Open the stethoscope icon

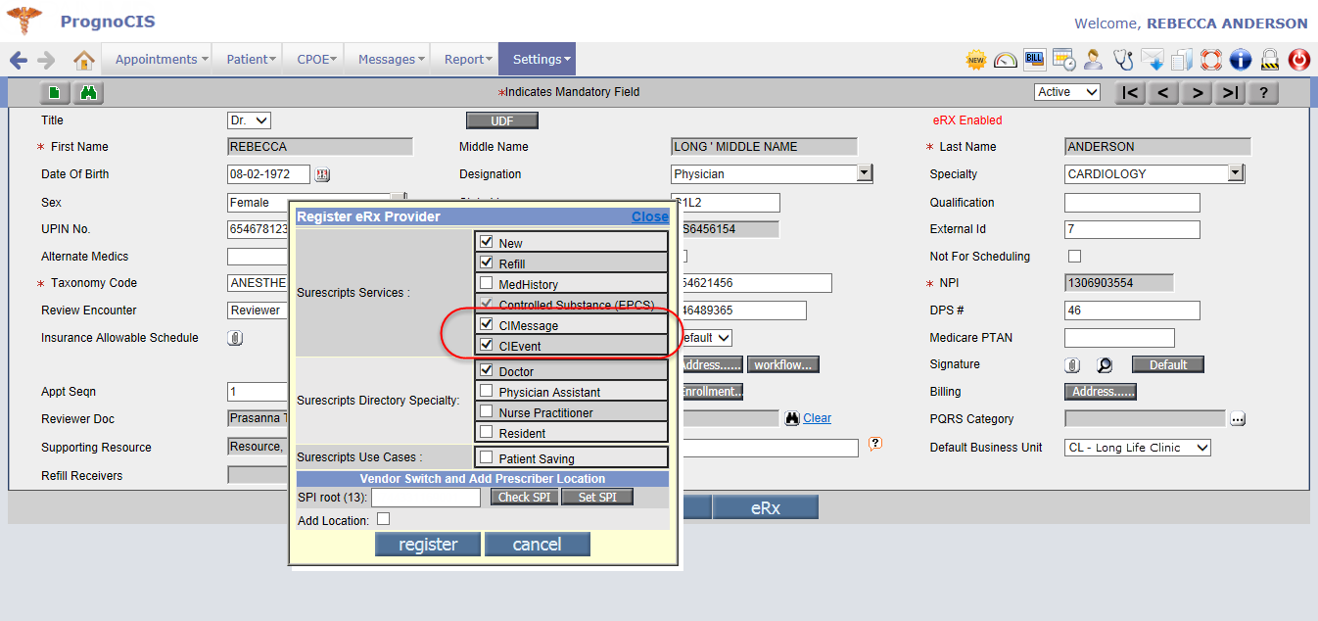point(1123,60)
